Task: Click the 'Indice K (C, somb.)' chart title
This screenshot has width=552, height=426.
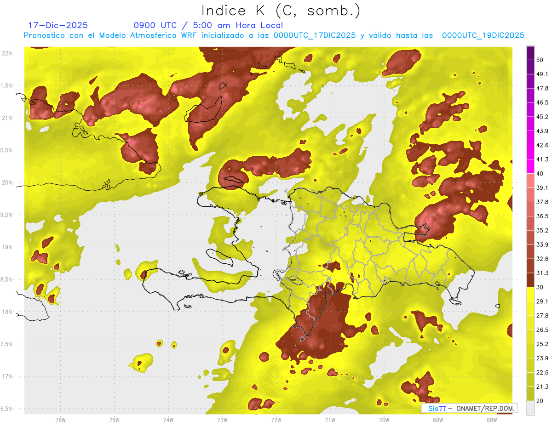Action: point(281,11)
